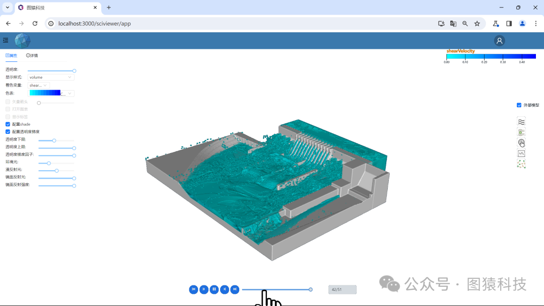Go back in browser history

tap(9, 24)
